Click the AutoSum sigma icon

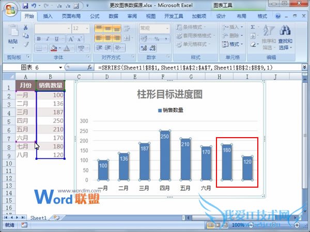point(253,27)
